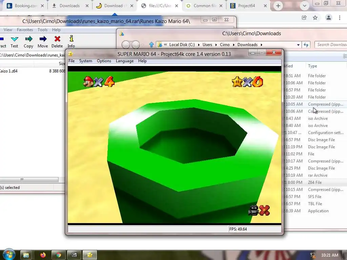Select the Application row in Explorer
The width and height of the screenshot is (347, 260).
(x=315, y=211)
